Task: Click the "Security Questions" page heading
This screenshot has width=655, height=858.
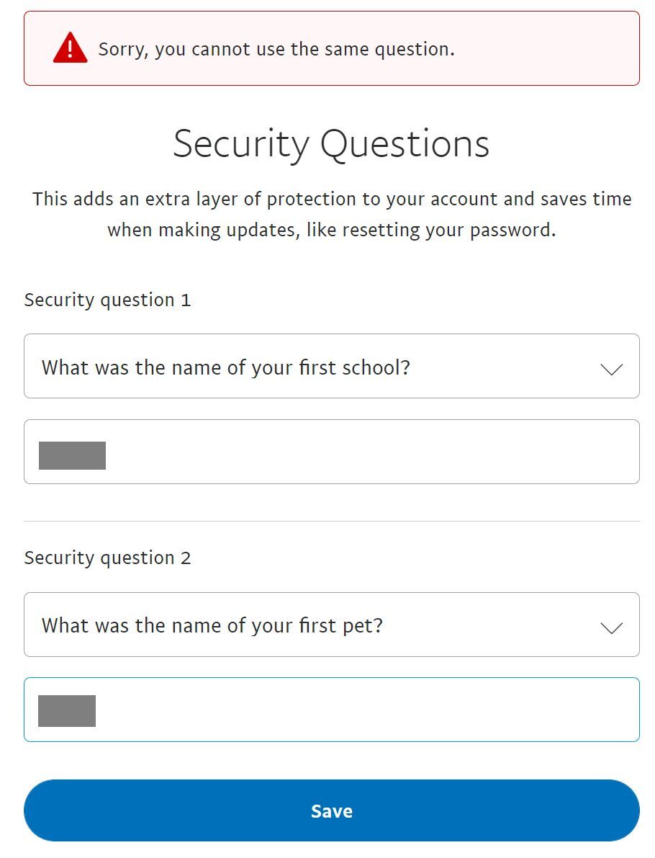Action: (331, 144)
